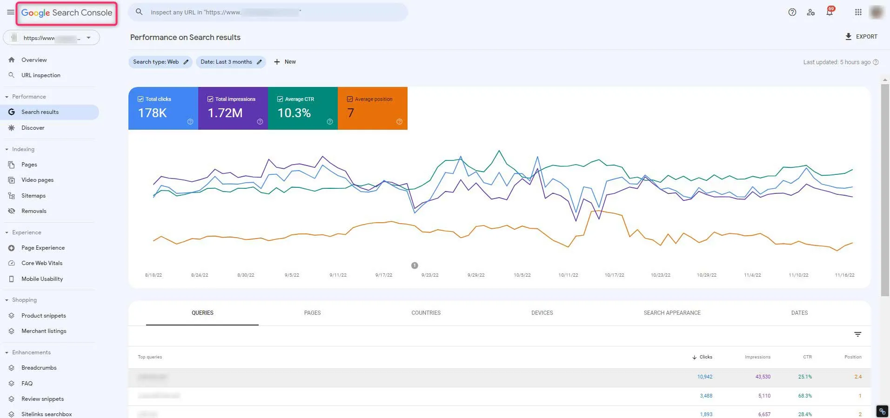
Task: Open help icon on Total impressions card
Action: tap(260, 122)
